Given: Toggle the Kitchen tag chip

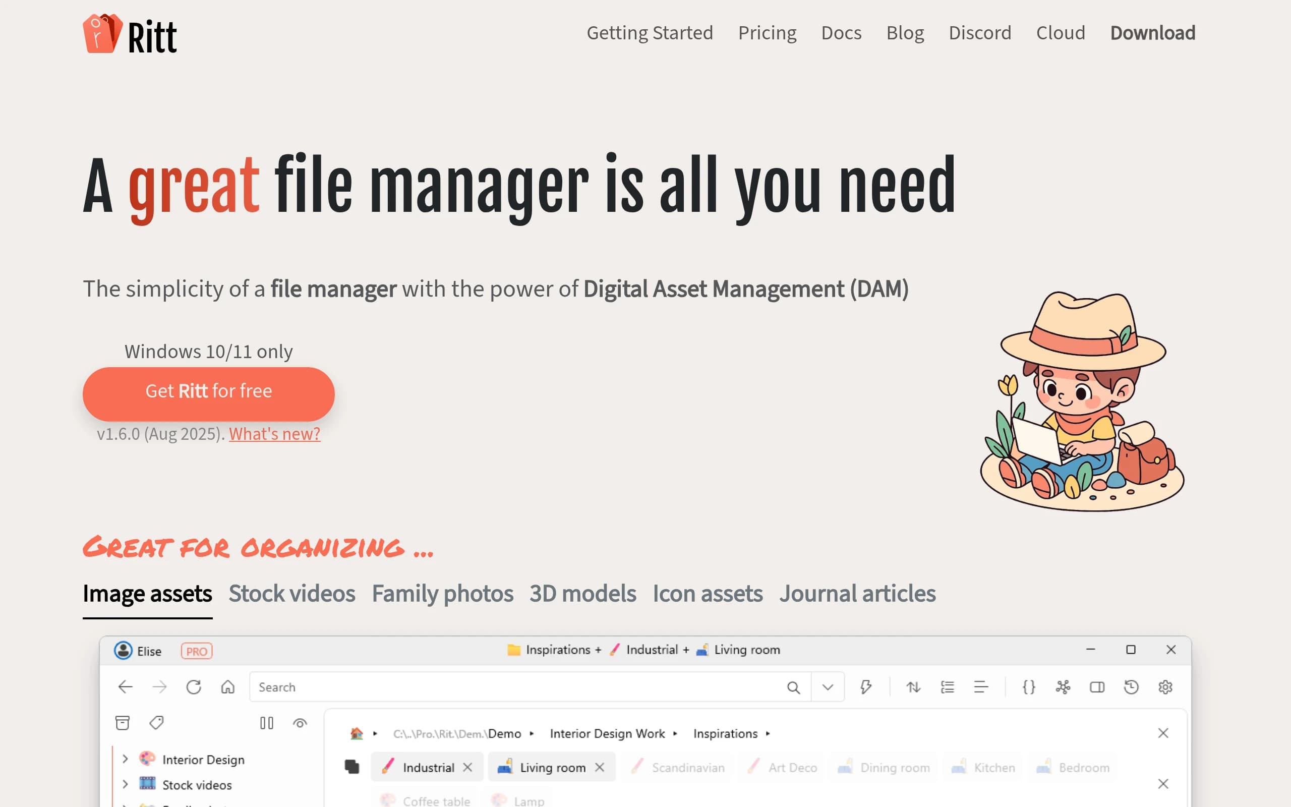Looking at the screenshot, I should click(x=983, y=767).
